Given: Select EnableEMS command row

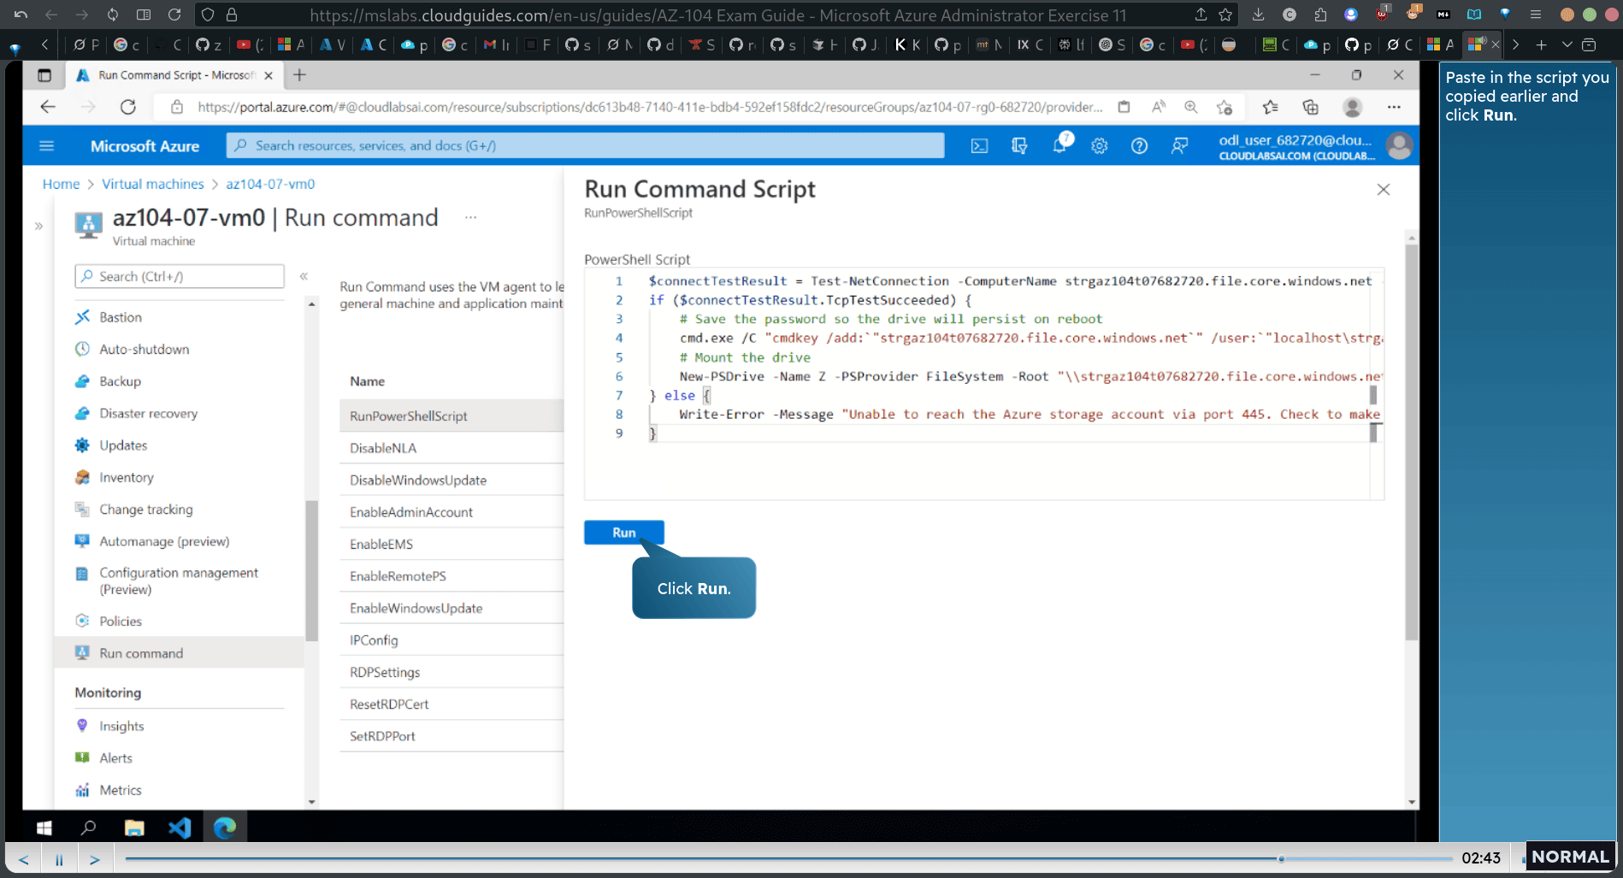Looking at the screenshot, I should [x=451, y=544].
